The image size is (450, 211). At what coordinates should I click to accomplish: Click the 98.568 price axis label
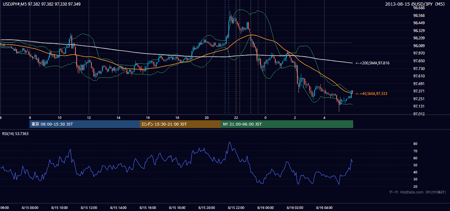coord(419,15)
